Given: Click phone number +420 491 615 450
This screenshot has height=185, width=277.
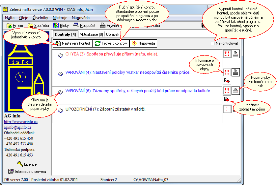Looking at the screenshot, I should [x=18, y=138].
